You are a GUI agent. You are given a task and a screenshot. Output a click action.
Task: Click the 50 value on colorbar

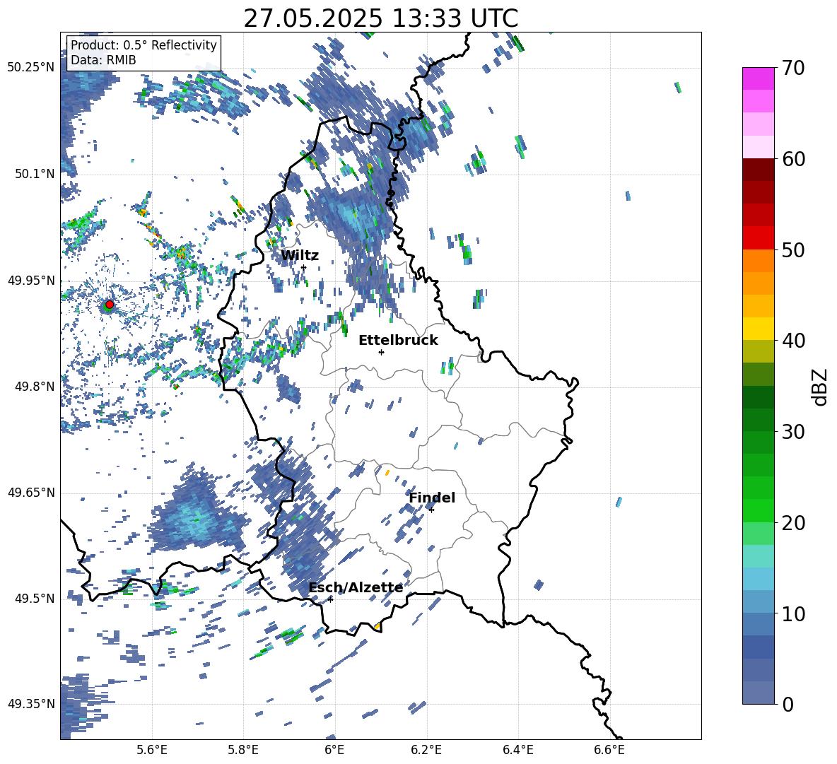pyautogui.click(x=793, y=250)
